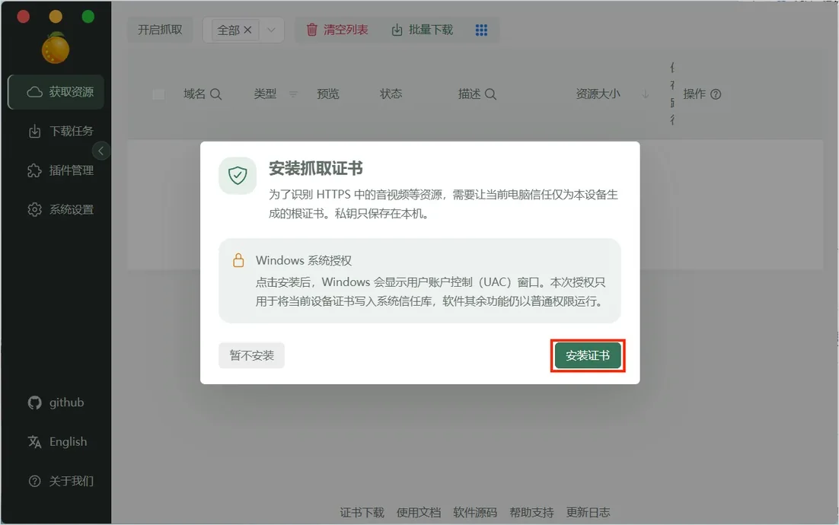839x525 pixels.
Task: Sort by 资源大小 arrow
Action: click(x=646, y=94)
